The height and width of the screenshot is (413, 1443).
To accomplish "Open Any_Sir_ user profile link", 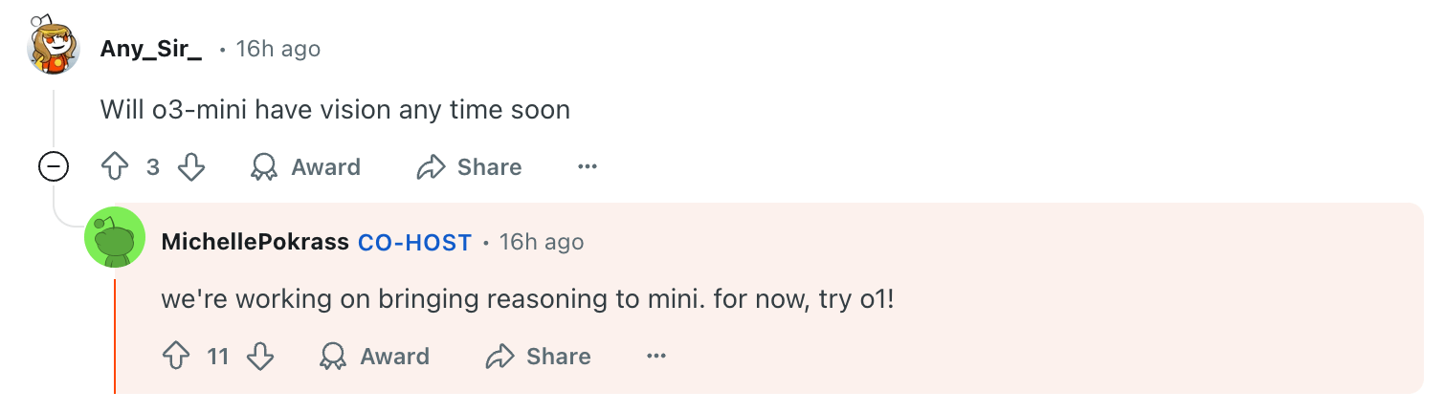I will pyautogui.click(x=151, y=49).
